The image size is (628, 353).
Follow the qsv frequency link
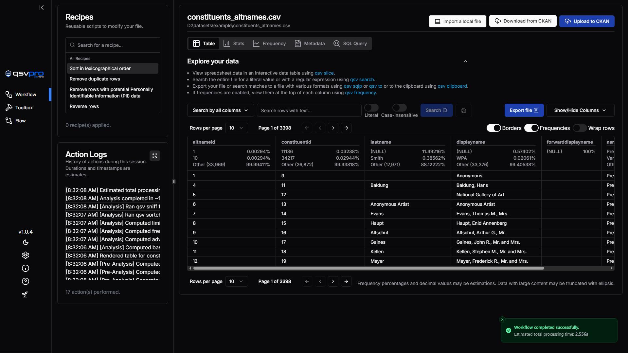tap(360, 93)
